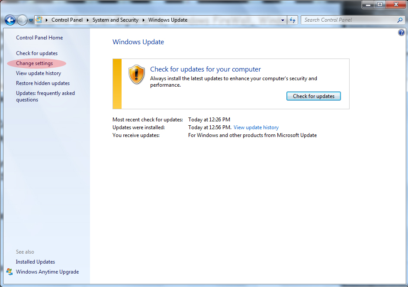Click Check for updates in the sidebar
Viewport: 408px width, 287px height.
pyautogui.click(x=37, y=53)
